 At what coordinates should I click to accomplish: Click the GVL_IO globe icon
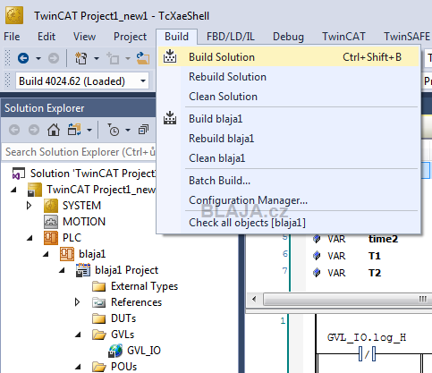click(115, 351)
